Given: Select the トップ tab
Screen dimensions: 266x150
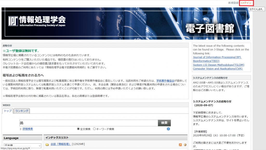Looking at the screenshot, I should coord(8,111).
